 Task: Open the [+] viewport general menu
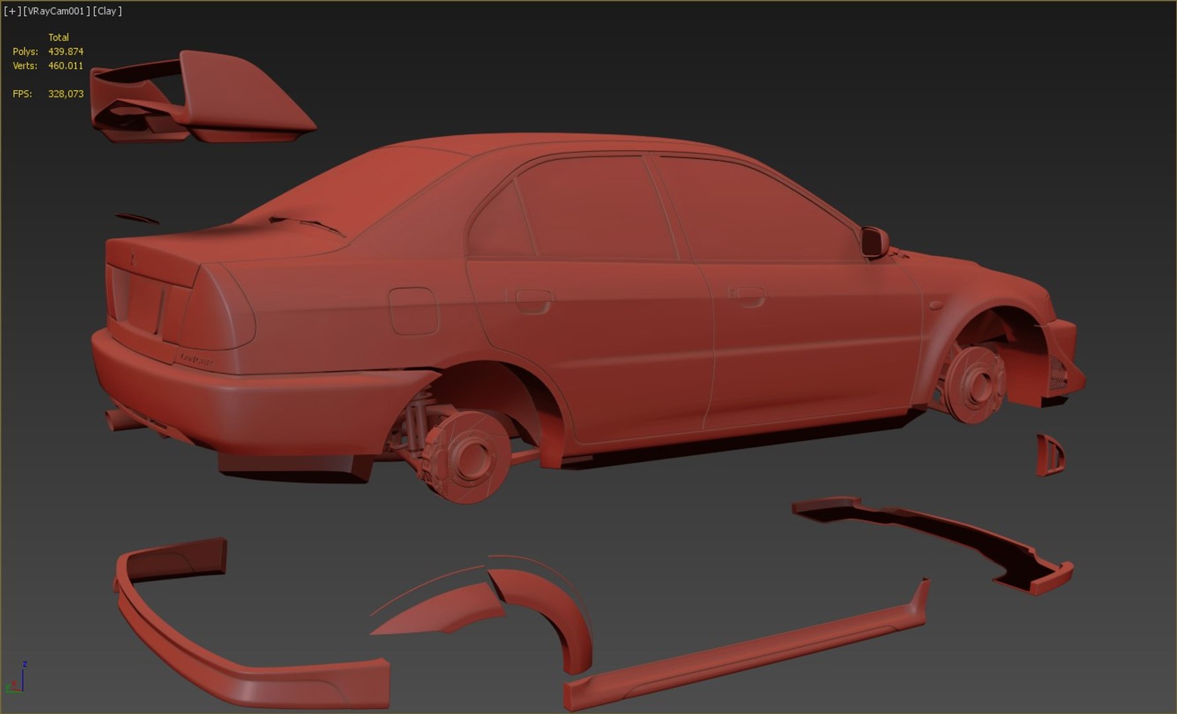coord(12,11)
